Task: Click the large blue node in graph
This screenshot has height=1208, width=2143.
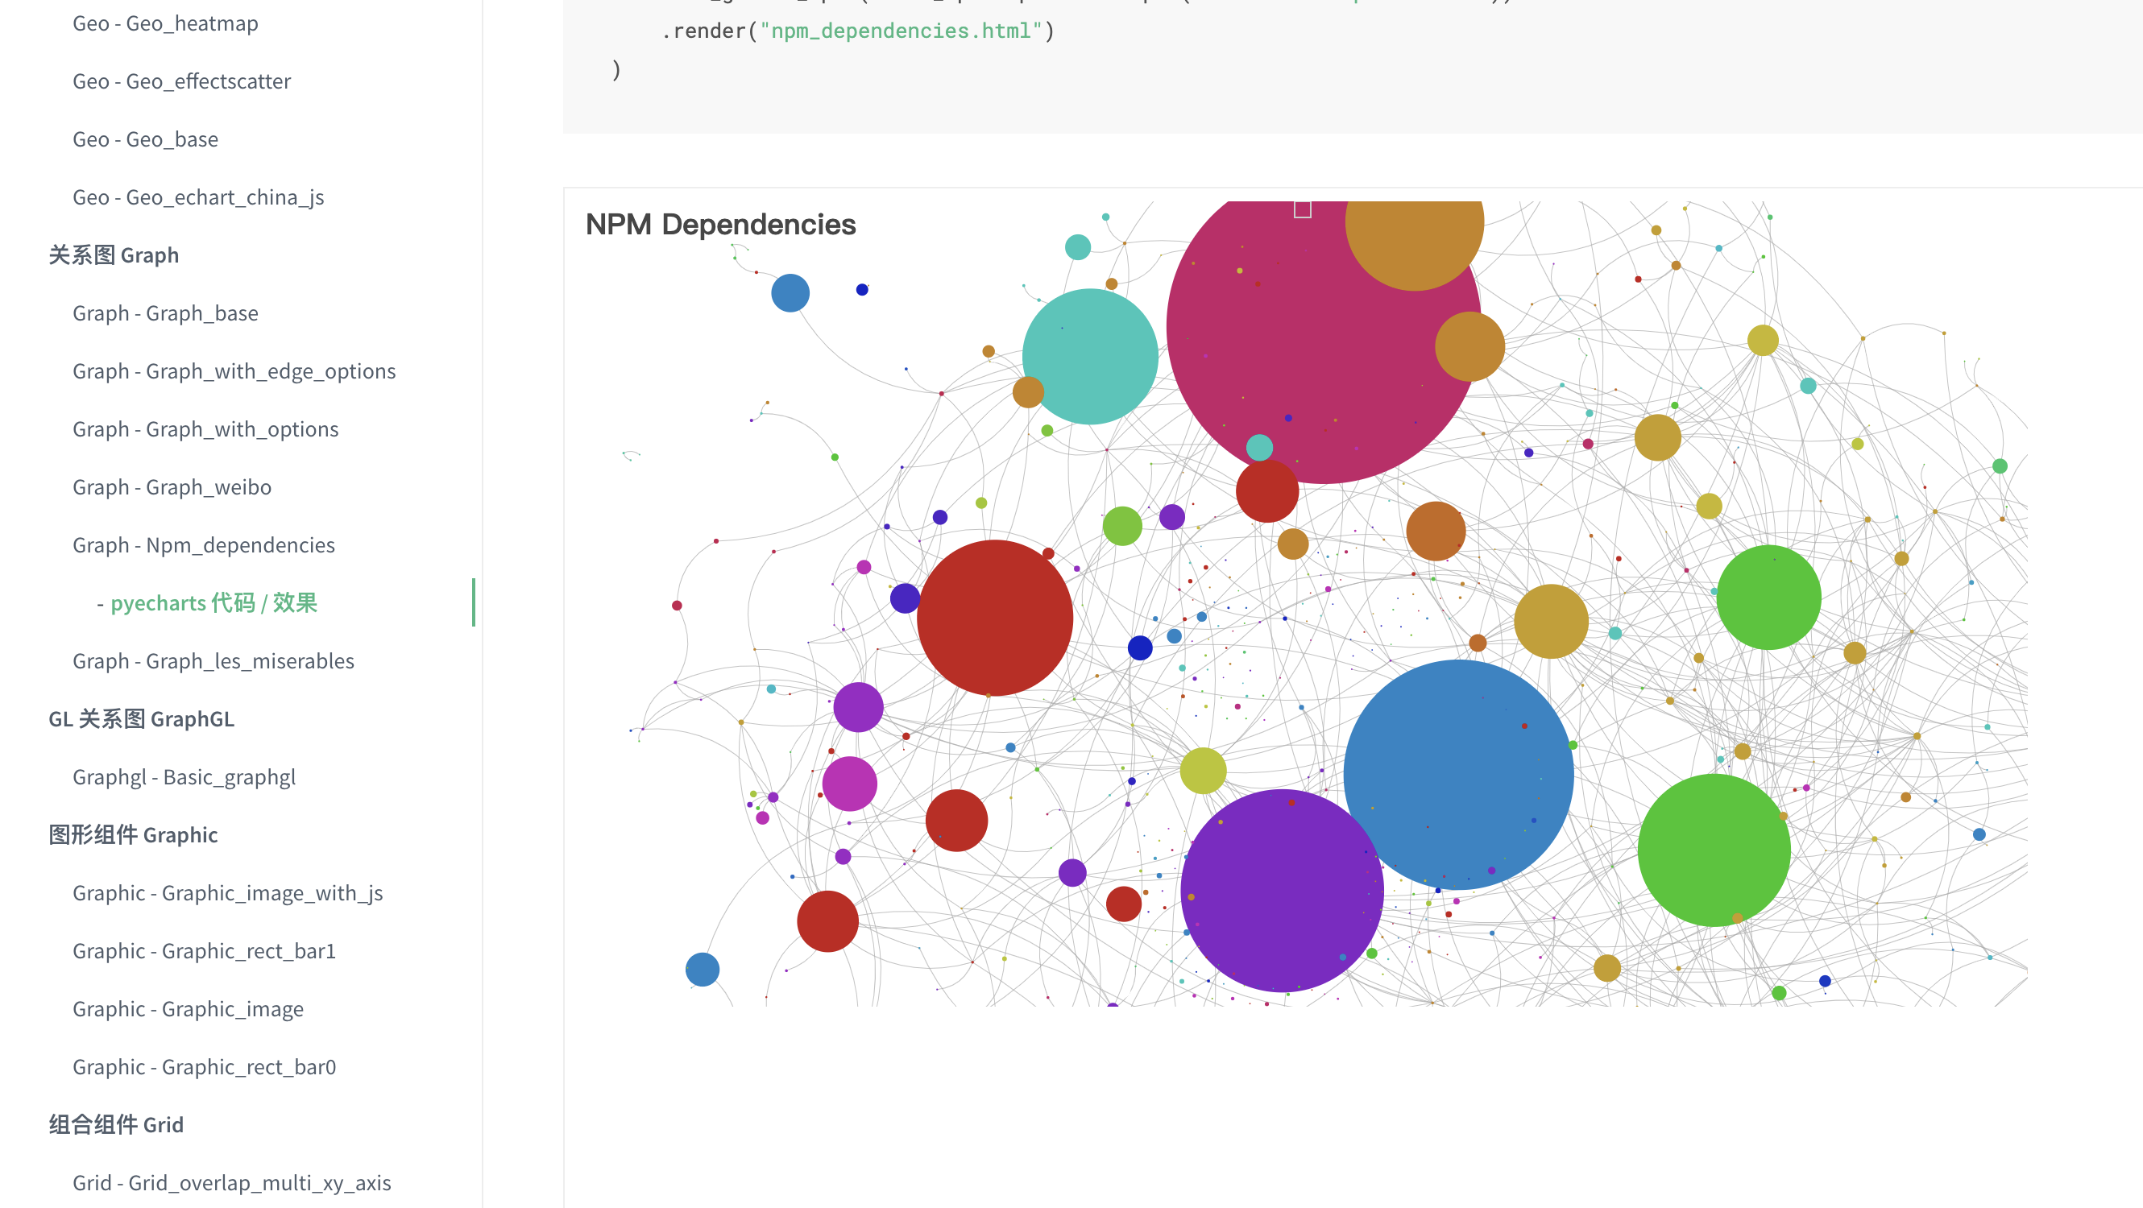Action: (x=1457, y=774)
